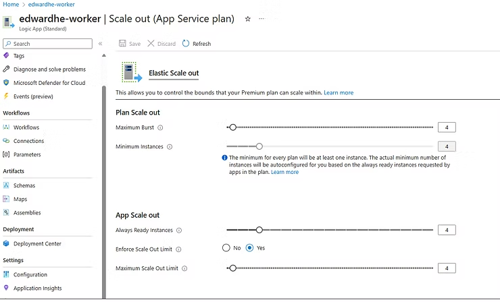Click the magnifier icon in search box

click(x=8, y=44)
